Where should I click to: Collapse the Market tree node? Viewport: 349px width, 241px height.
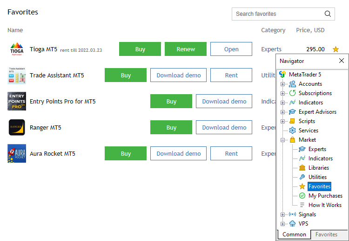(x=282, y=140)
